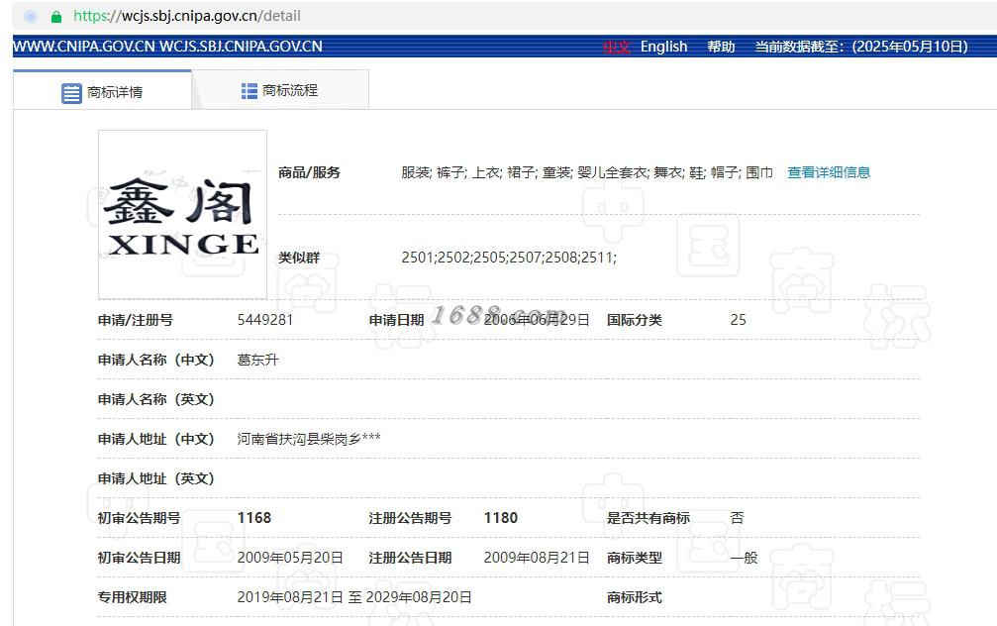Screen dimensions: 997x626
Task: Click the browser address bar URL
Action: (187, 16)
